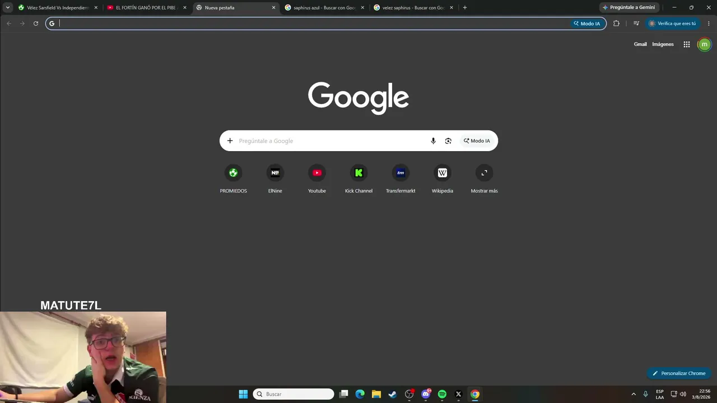Open the network icon in system tray
The width and height of the screenshot is (717, 403).
click(674, 394)
